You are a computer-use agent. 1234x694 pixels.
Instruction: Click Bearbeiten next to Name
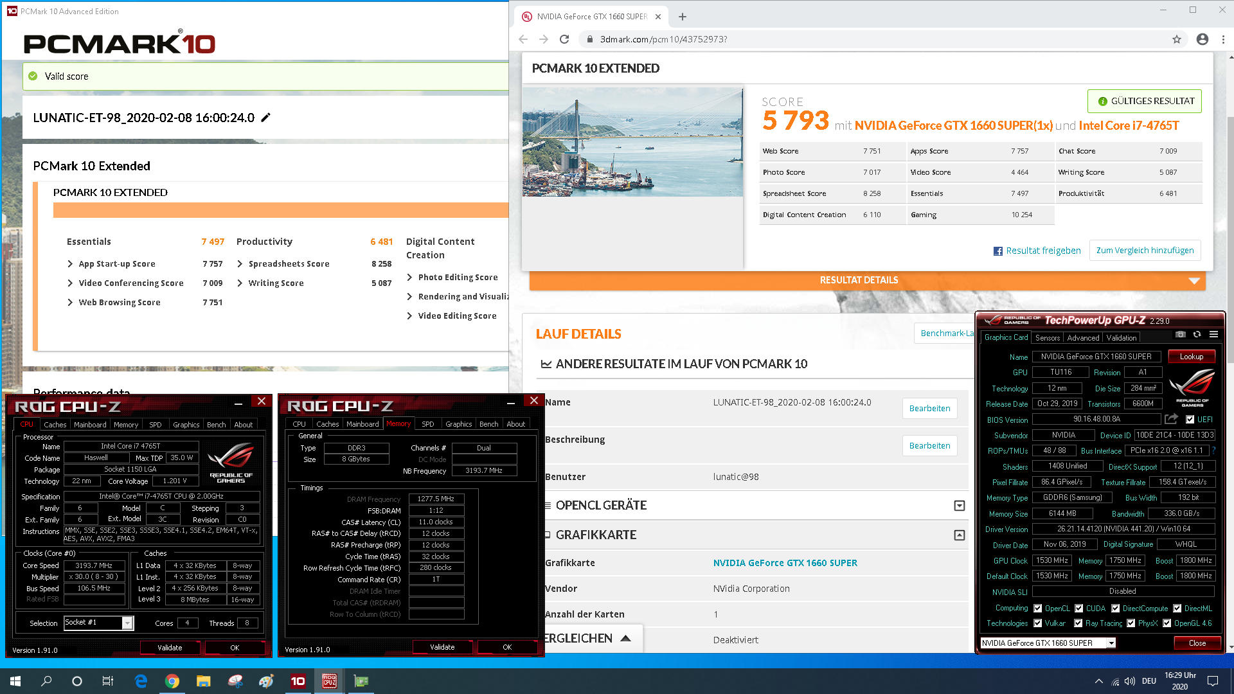929,409
